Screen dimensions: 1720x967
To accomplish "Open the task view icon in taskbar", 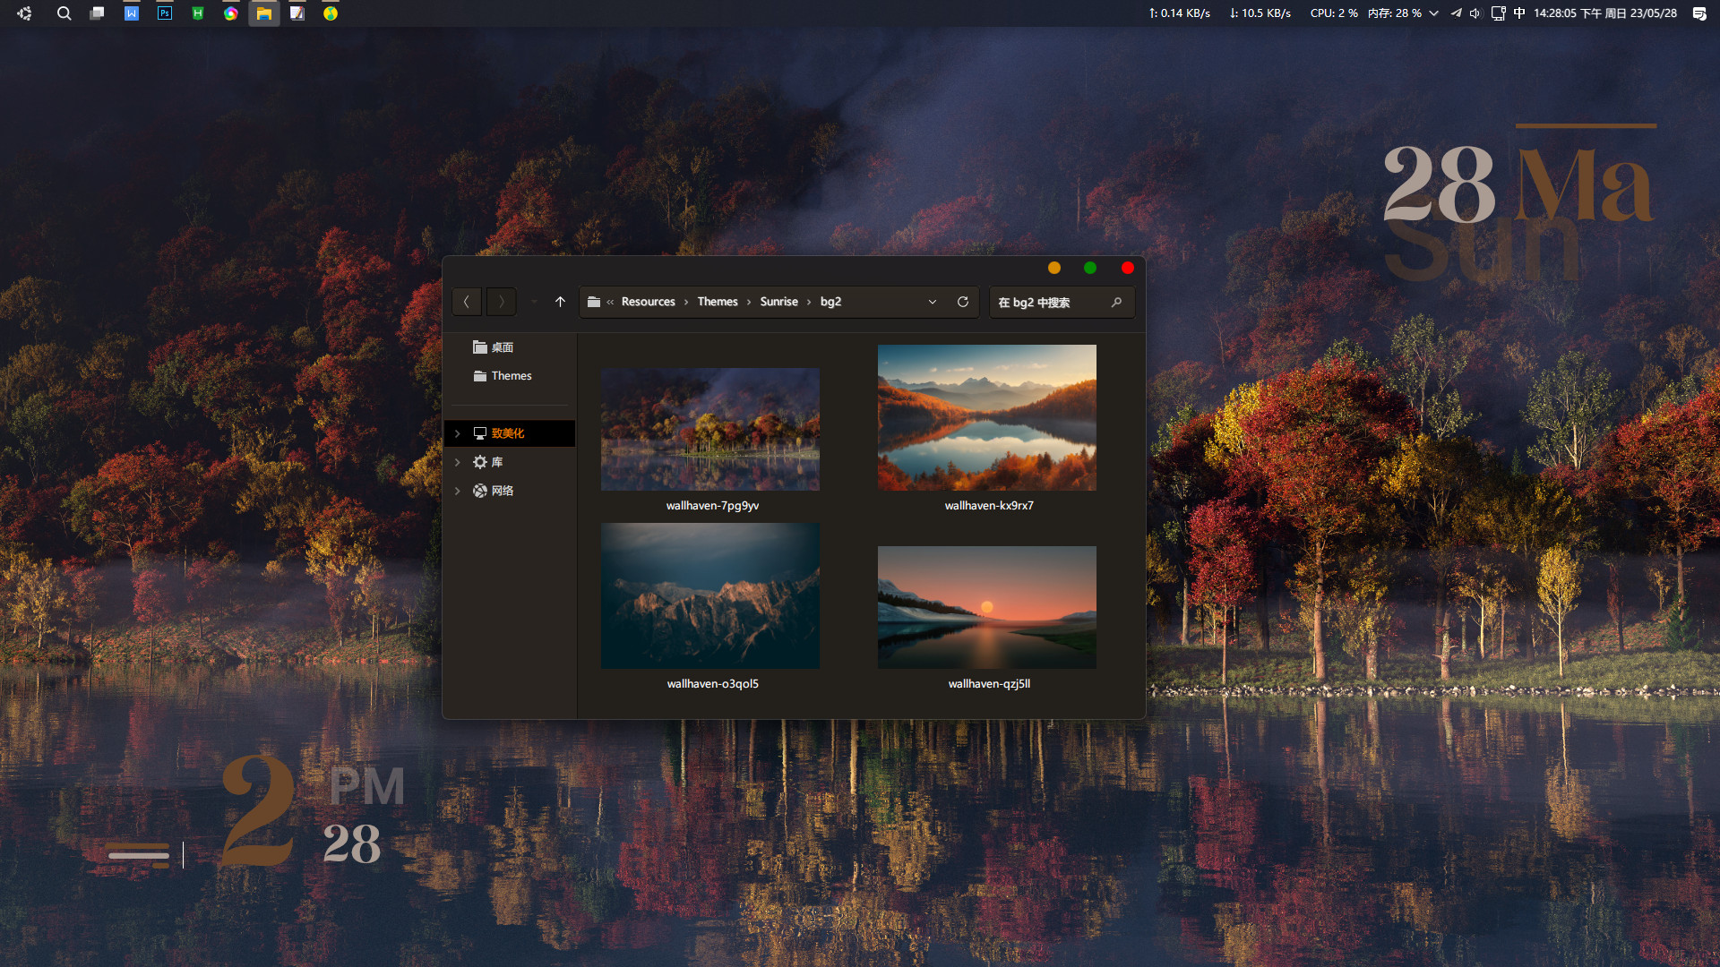I will [97, 13].
